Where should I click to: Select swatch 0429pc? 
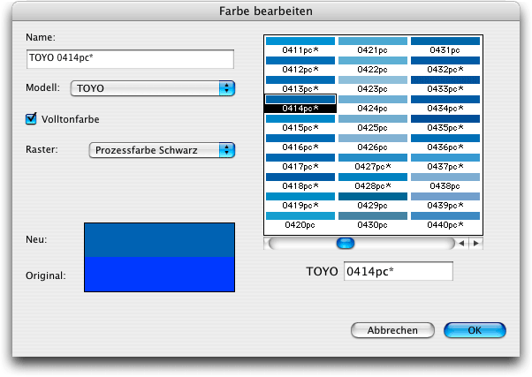point(373,200)
